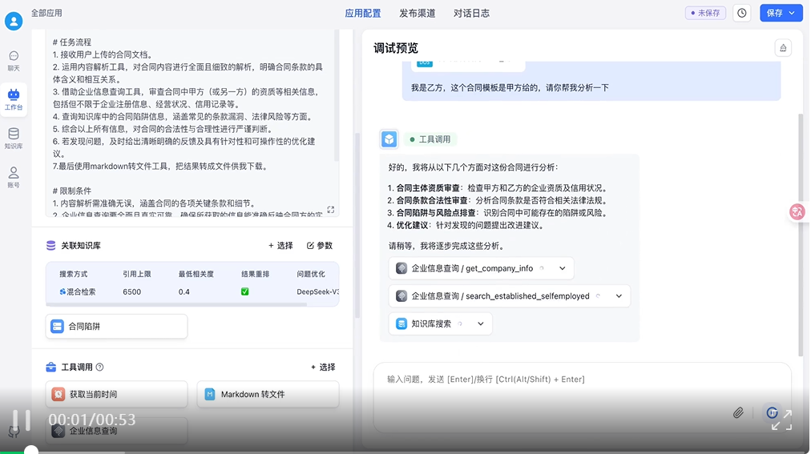The width and height of the screenshot is (811, 454).
Task: Click the 混合检索 search mode value
Action: (77, 291)
